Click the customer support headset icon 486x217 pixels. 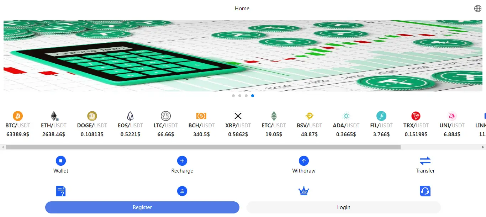[425, 191]
